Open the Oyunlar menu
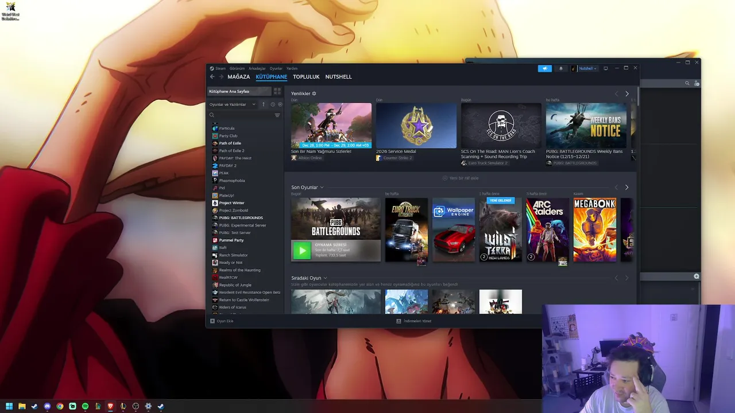This screenshot has width=735, height=413. (276, 68)
